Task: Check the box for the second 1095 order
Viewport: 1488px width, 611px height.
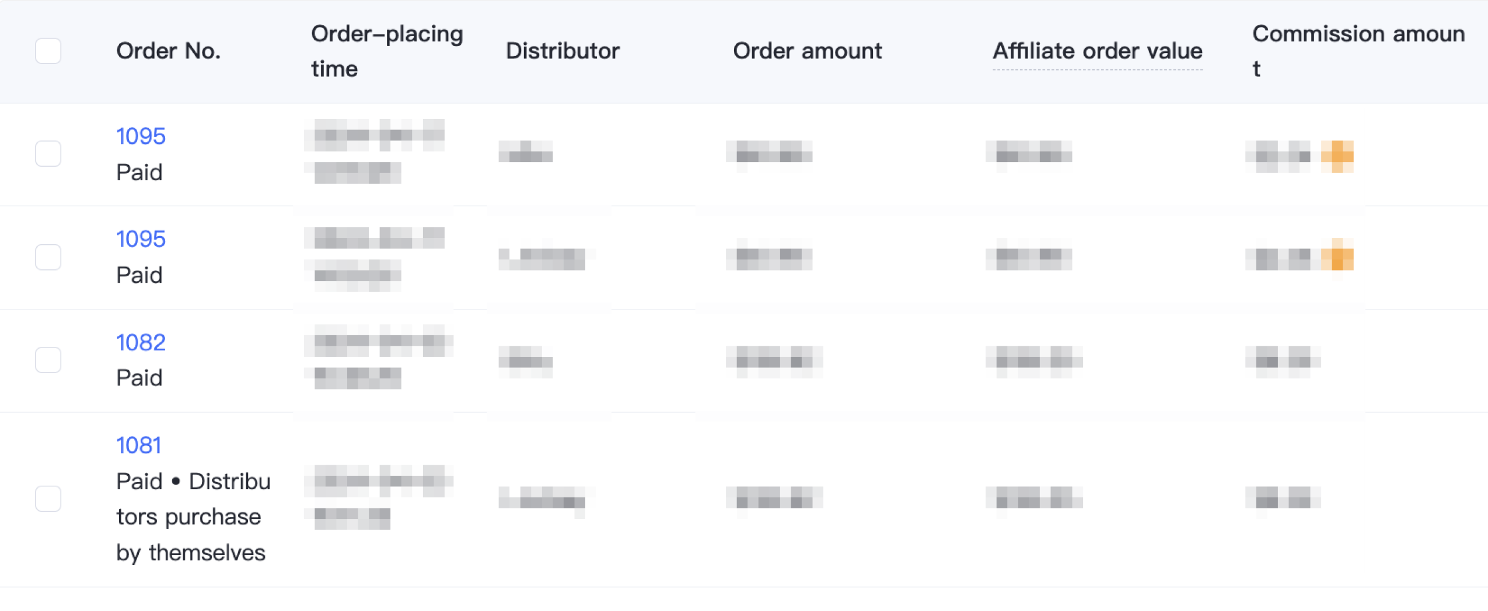Action: pyautogui.click(x=48, y=257)
